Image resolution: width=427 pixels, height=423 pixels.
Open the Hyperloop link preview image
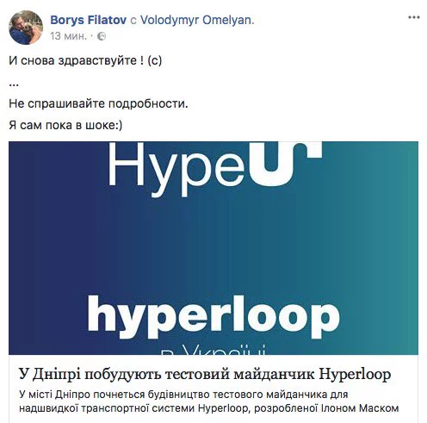(x=213, y=248)
